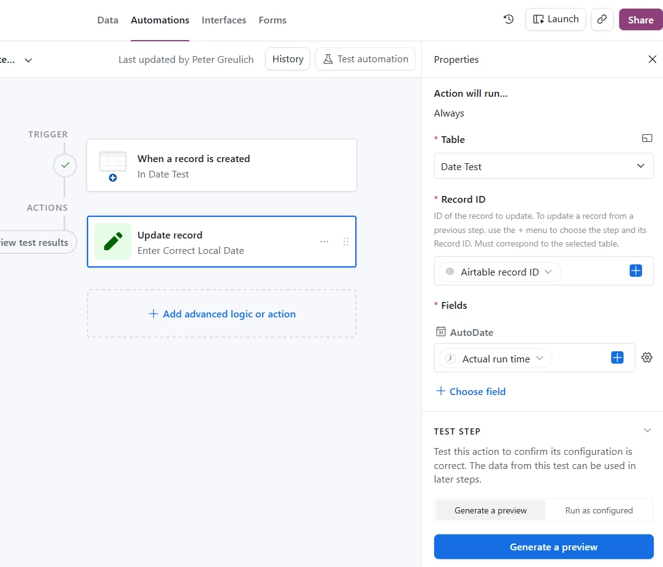Screen dimensions: 663x567
Task: Click the copy link icon button
Action: pos(602,19)
